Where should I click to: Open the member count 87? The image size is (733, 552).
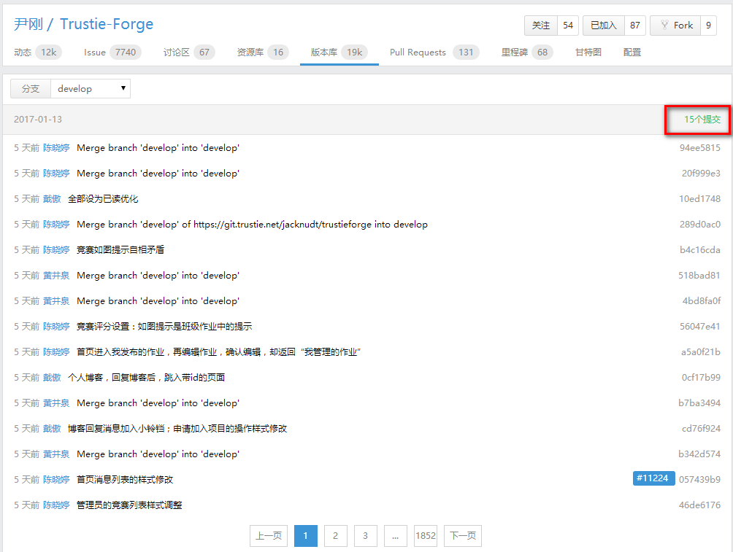click(635, 26)
